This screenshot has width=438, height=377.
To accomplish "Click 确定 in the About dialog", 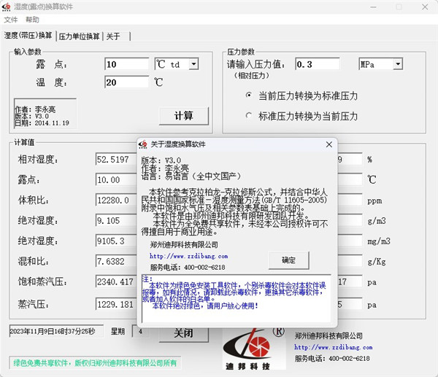I will coord(288,260).
